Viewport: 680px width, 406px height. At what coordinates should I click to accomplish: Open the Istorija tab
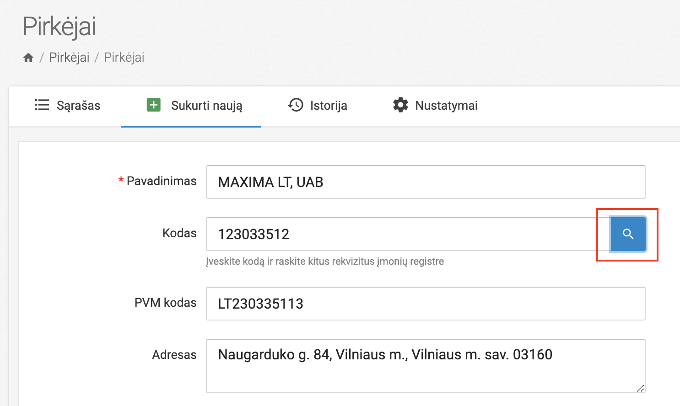[328, 106]
